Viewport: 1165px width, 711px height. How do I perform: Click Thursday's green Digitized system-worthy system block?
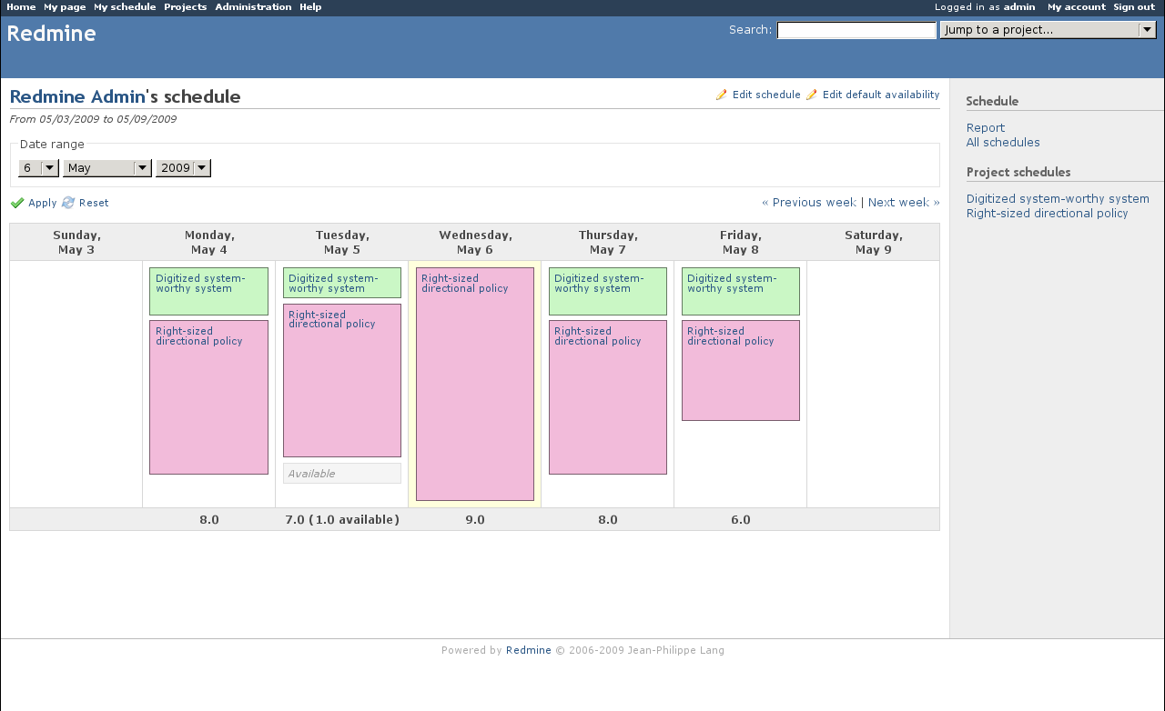[x=608, y=291]
